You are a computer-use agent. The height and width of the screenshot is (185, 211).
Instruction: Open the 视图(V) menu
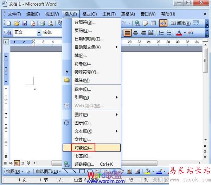[x=52, y=14]
